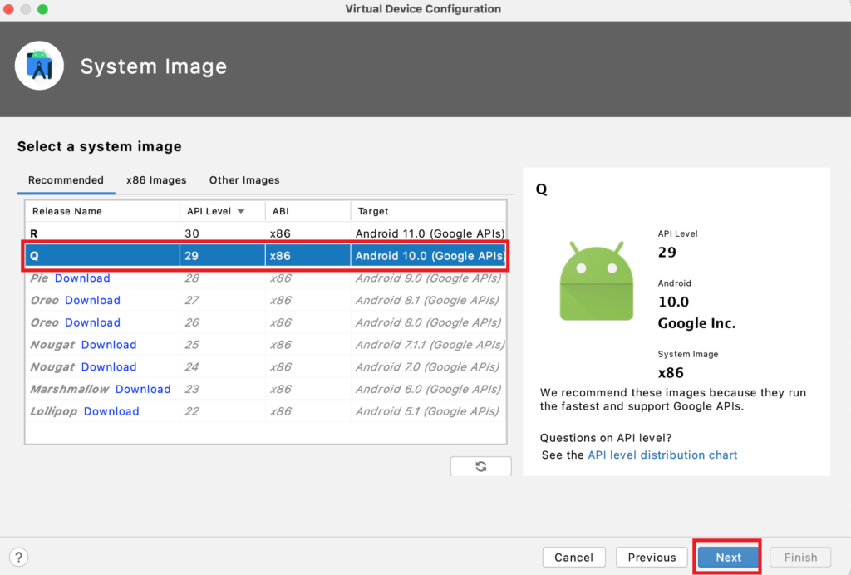Click the Pie release name text
Viewport: 851px width, 575px height.
[x=39, y=278]
